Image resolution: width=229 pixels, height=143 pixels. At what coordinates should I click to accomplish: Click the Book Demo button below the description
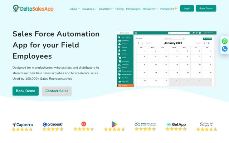pos(25,91)
